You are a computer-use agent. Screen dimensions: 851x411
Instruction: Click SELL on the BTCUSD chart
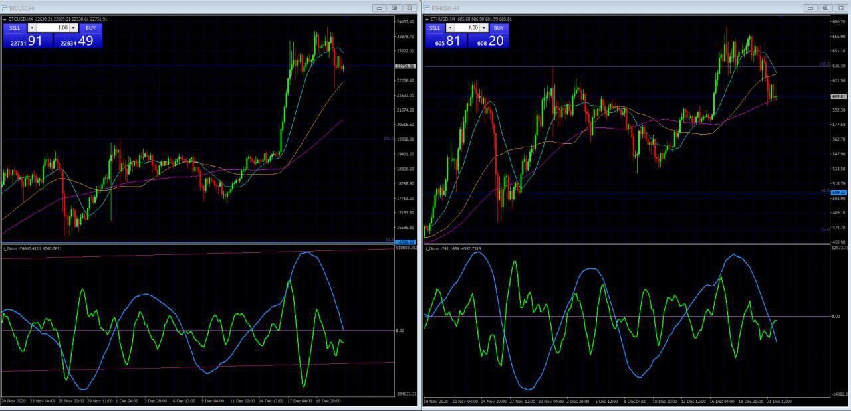click(x=15, y=28)
